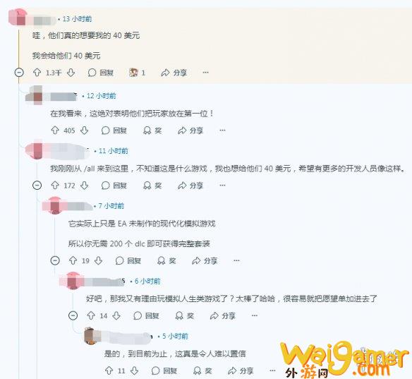
Task: Click the avatar of 5 小时前 commenter
Action: [x=90, y=336]
